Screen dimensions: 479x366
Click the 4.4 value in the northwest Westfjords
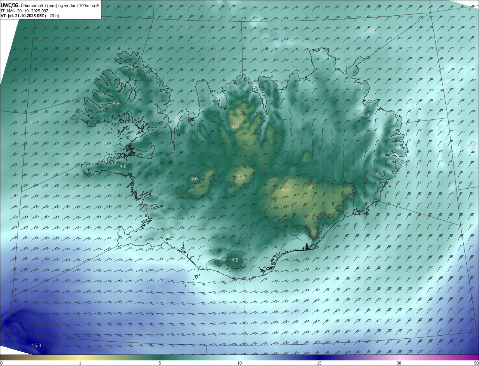tap(116, 103)
